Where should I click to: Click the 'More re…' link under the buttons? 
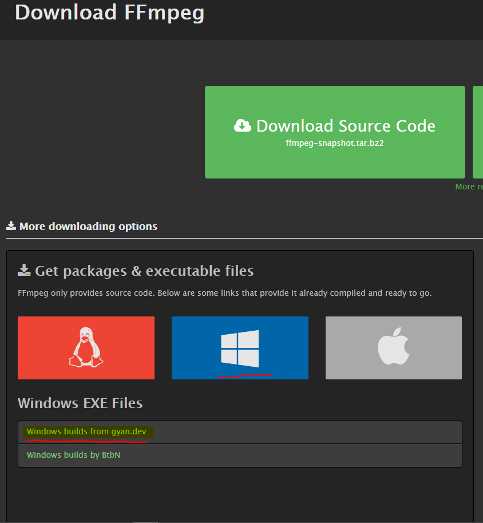(469, 187)
